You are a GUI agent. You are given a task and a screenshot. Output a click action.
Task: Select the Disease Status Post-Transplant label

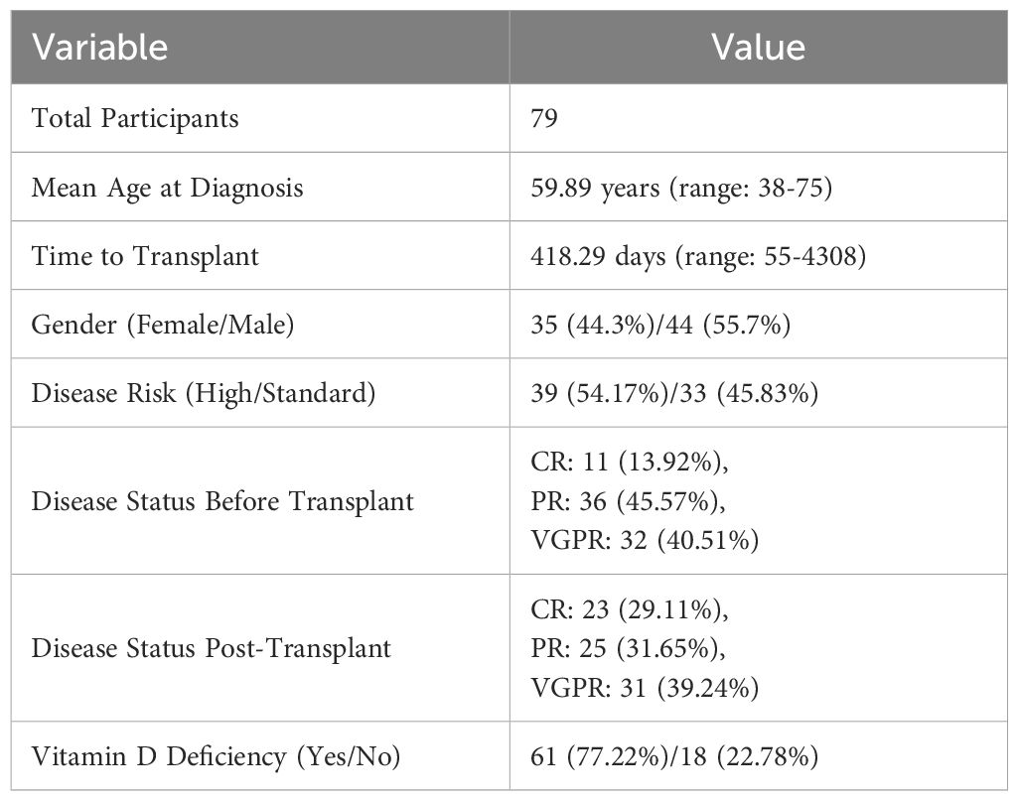211,649
